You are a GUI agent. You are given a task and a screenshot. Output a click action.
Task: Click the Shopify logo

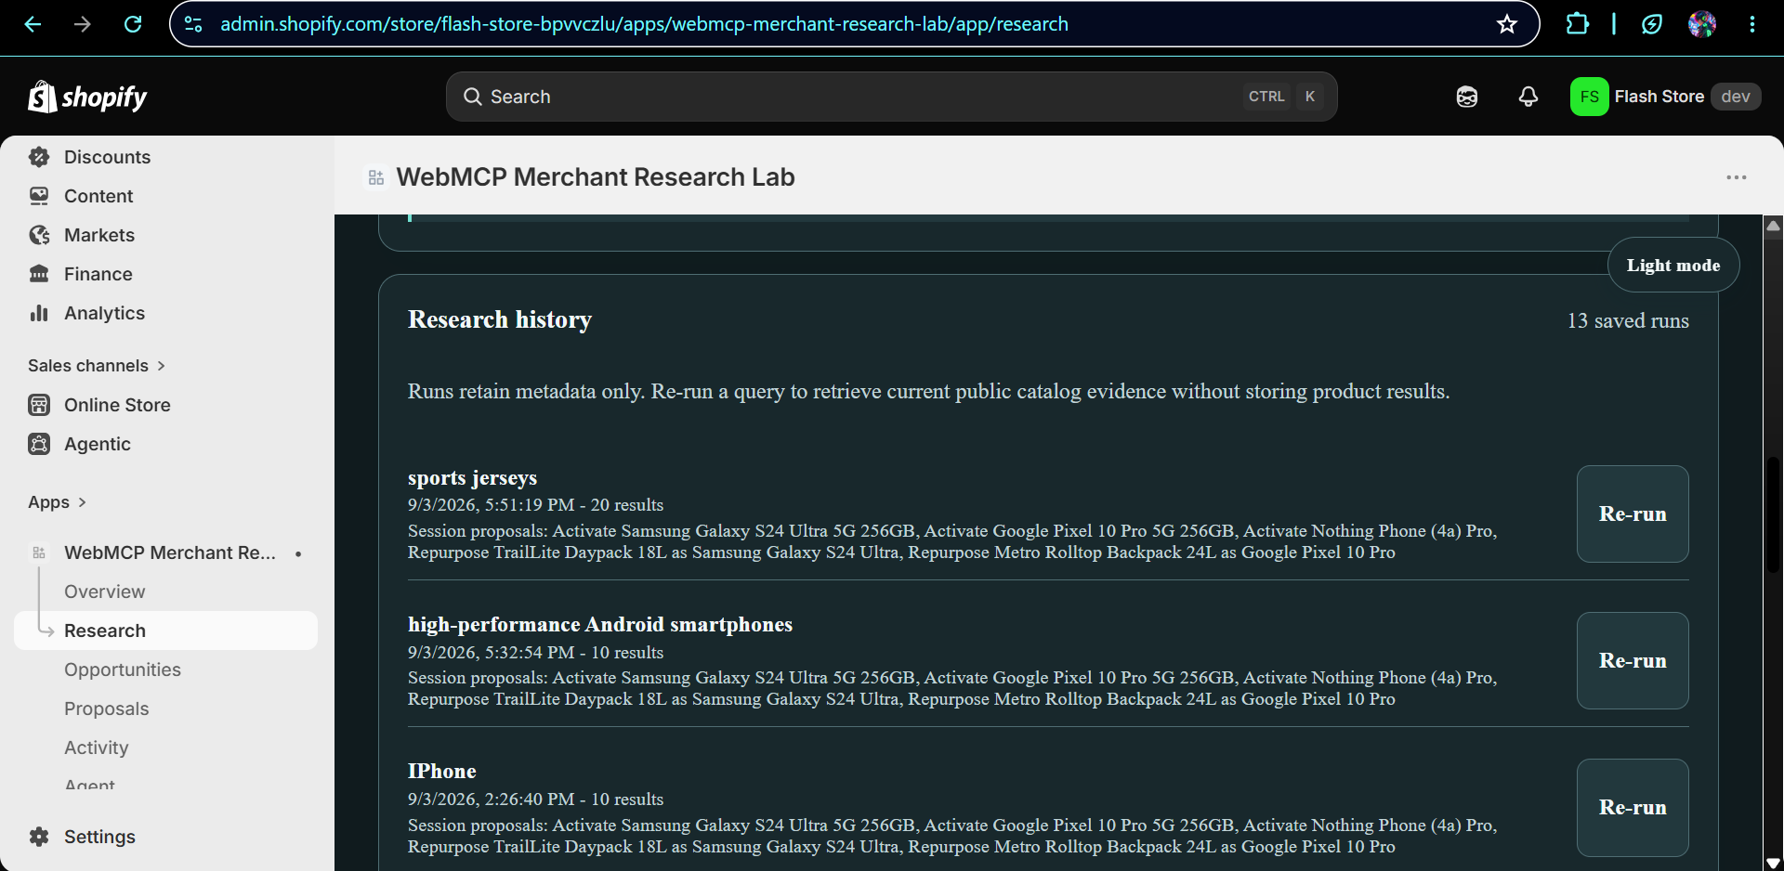pos(87,97)
